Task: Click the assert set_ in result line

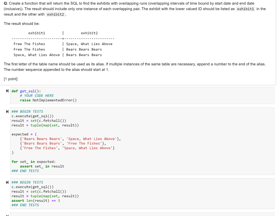Action: [42, 166]
